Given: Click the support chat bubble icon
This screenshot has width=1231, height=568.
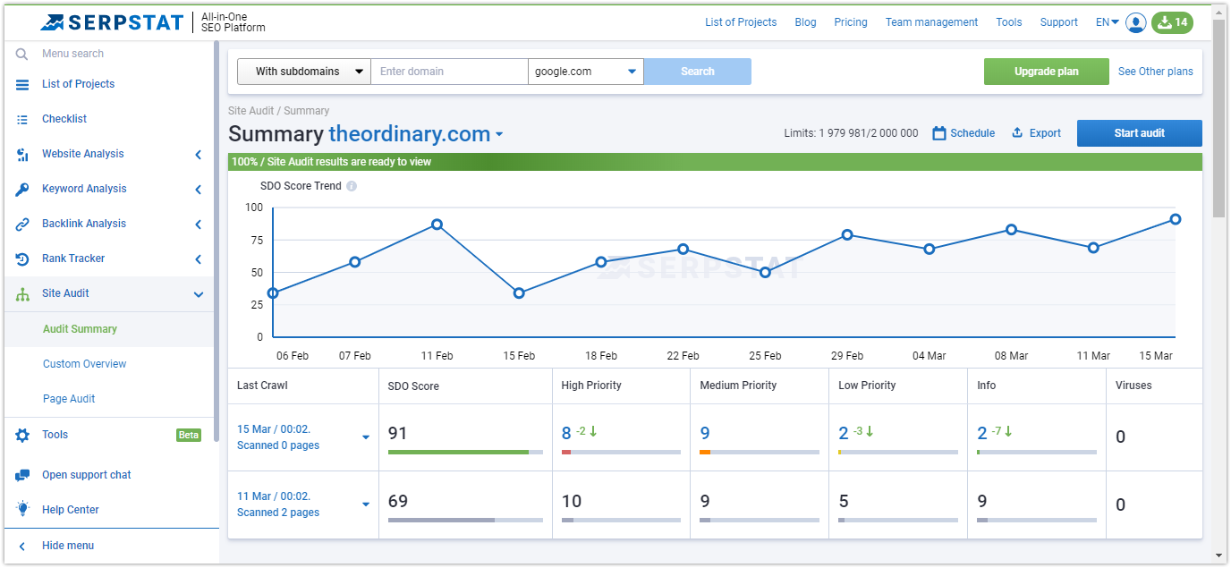Looking at the screenshot, I should pos(22,475).
